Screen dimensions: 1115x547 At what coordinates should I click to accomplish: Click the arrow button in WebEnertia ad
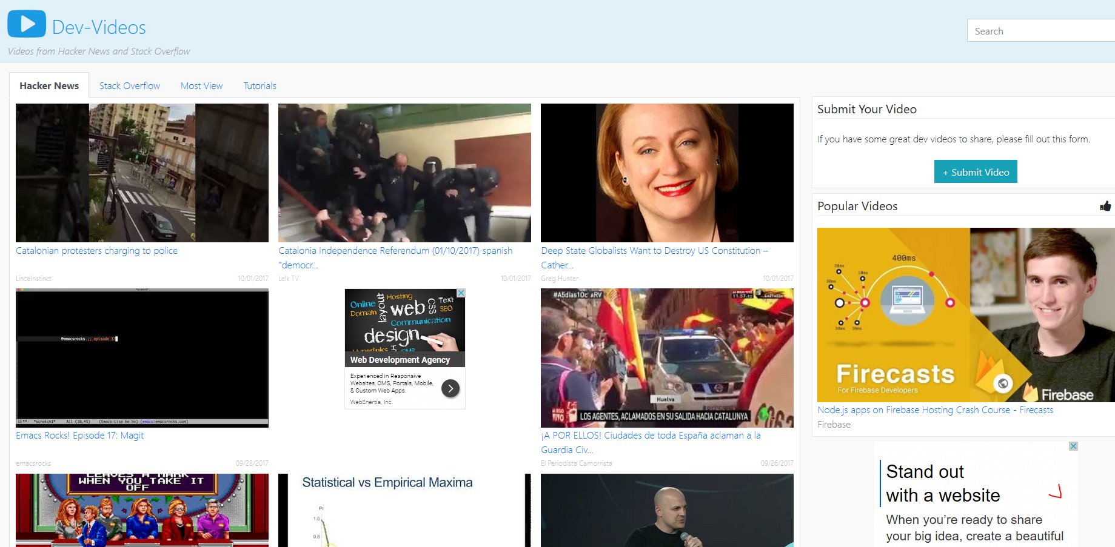(x=450, y=388)
